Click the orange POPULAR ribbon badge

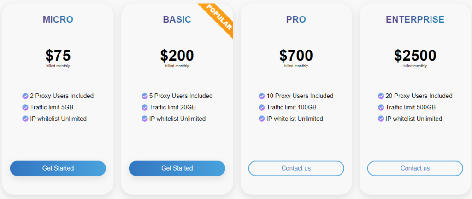pos(219,17)
